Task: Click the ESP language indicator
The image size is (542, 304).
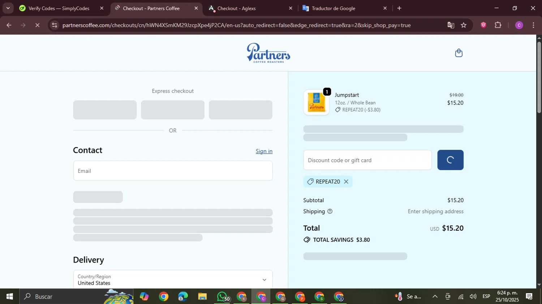Action: [486, 296]
